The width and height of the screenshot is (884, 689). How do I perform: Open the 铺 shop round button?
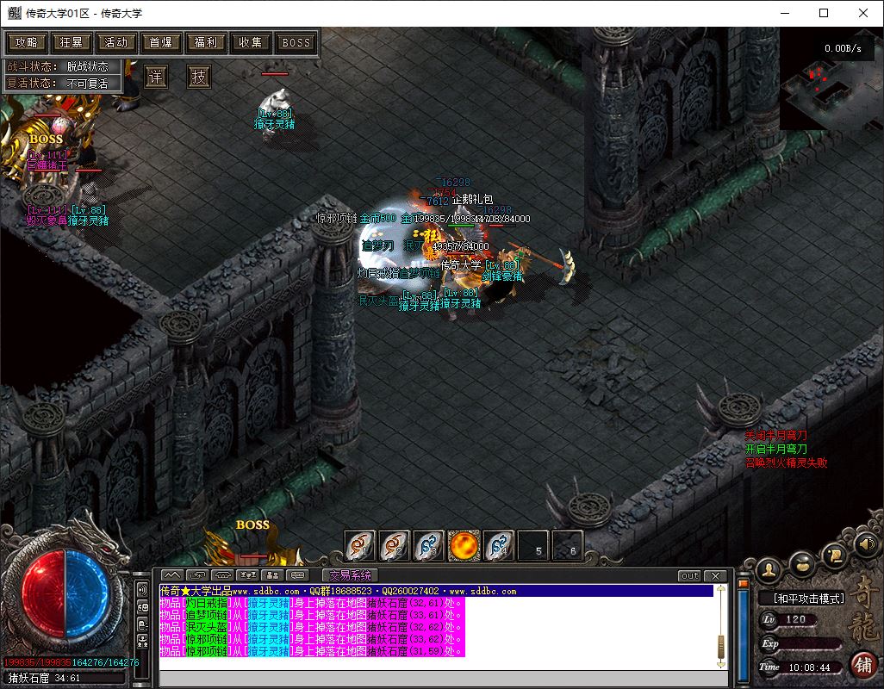point(862,664)
